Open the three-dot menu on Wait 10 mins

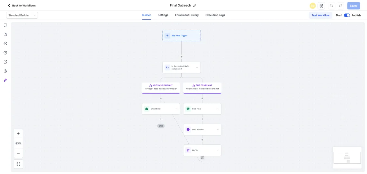pos(218,130)
